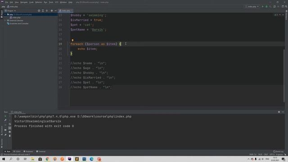
Task: Open the Edit menu
Action: click(11, 2)
